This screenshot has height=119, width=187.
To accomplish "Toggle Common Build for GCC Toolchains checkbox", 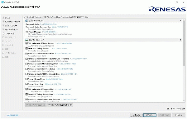I will click(x=26, y=59).
